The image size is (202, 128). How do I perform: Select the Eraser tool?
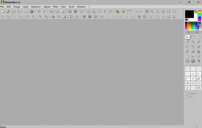coord(199,47)
